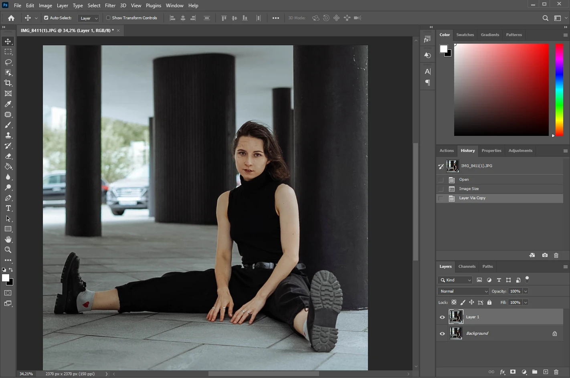The height and width of the screenshot is (378, 570).
Task: Select the History Brush tool
Action: 8,146
